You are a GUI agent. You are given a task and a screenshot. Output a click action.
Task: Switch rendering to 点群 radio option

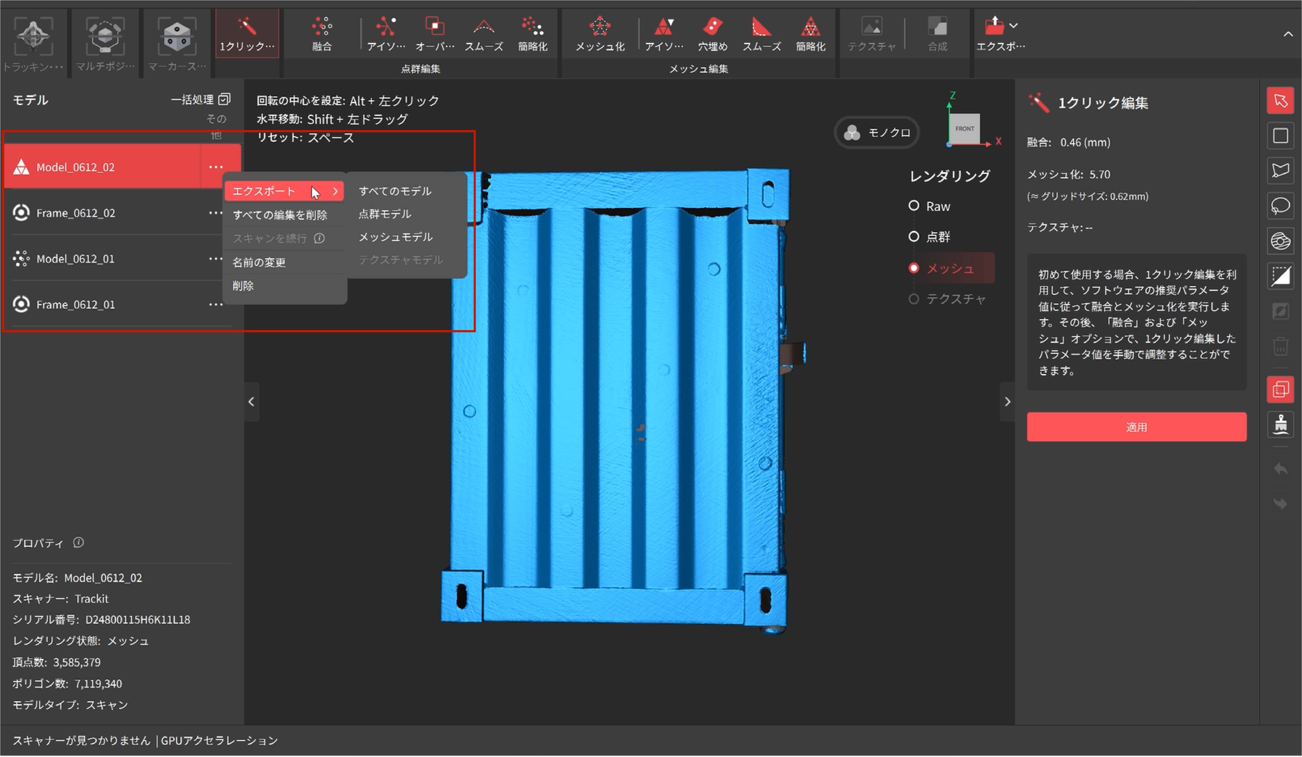[x=913, y=236]
